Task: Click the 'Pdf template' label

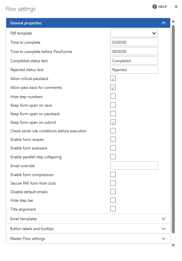Action: (x=21, y=33)
